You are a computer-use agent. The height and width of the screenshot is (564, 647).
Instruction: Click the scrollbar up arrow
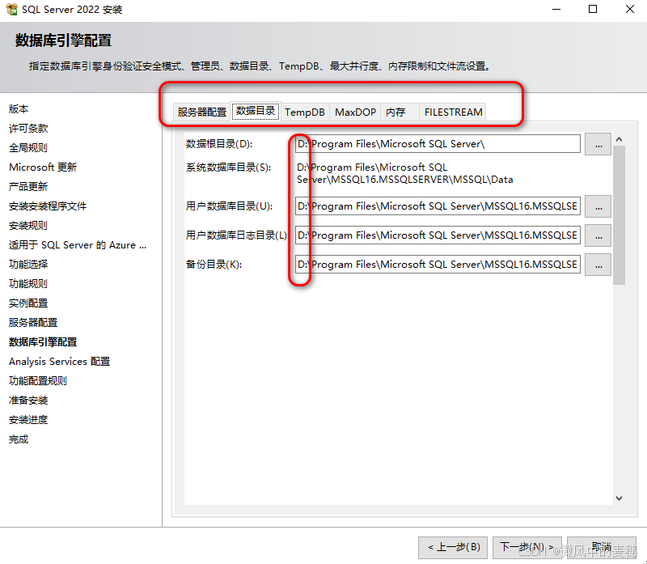[x=619, y=139]
